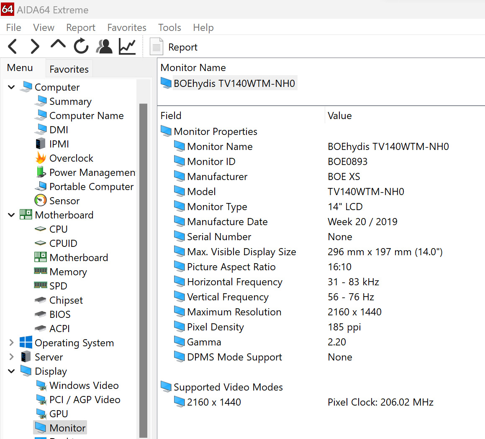Click the Monitor Properties group row
The height and width of the screenshot is (439, 485).
click(x=209, y=131)
